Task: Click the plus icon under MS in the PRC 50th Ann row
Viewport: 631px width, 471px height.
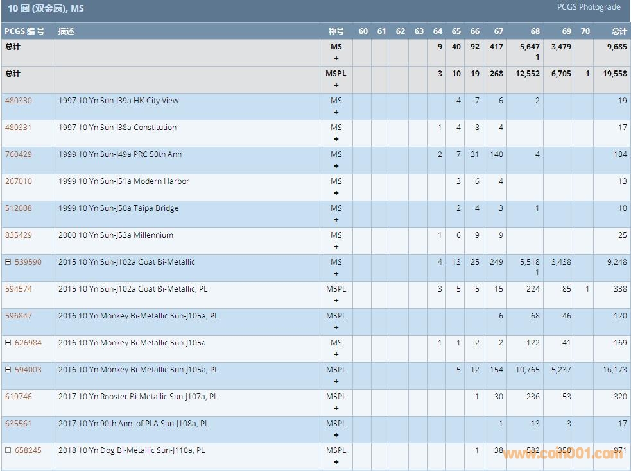Action: pos(336,166)
